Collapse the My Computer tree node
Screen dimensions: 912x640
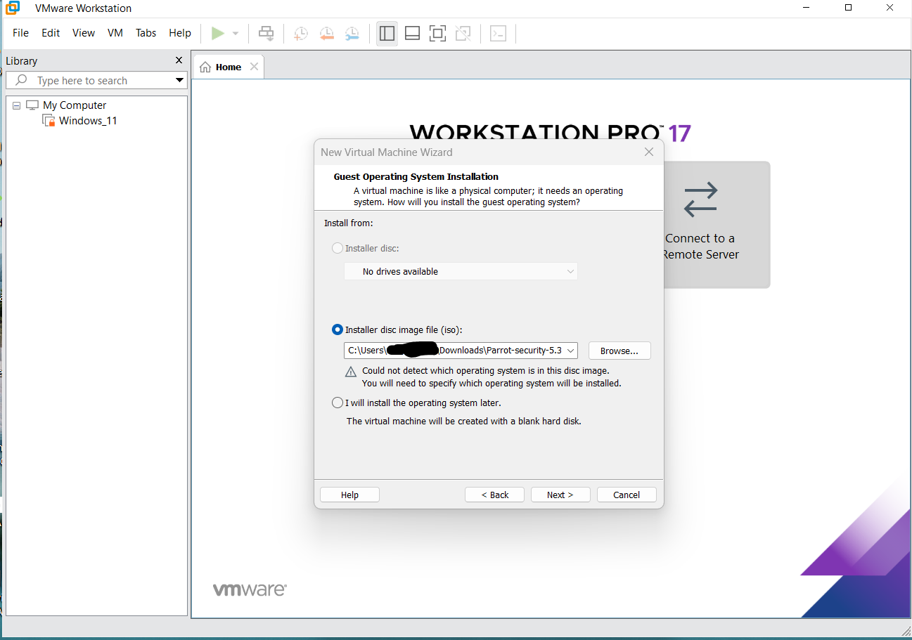16,105
